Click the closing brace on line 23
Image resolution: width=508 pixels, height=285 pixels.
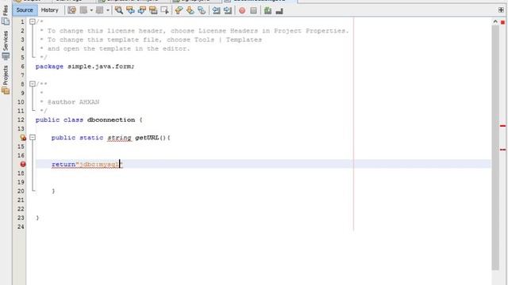(x=37, y=218)
